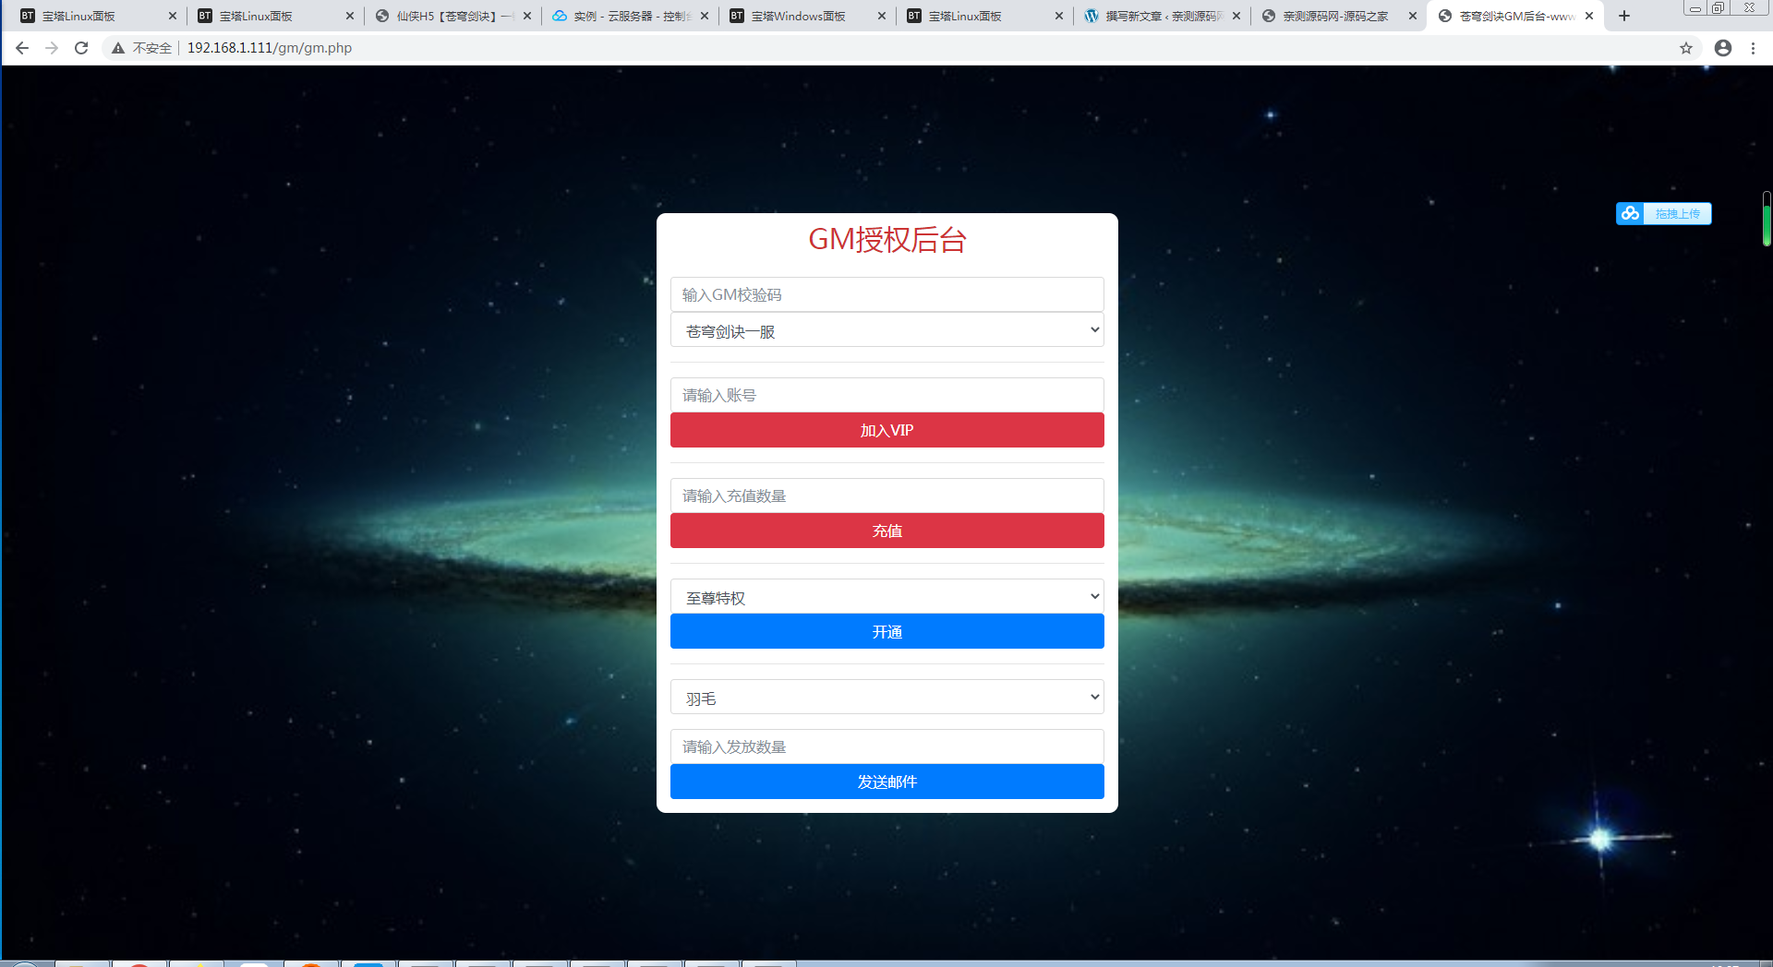The image size is (1773, 967).
Task: Close the 宝塔Windows面板 tab
Action: coord(882,16)
